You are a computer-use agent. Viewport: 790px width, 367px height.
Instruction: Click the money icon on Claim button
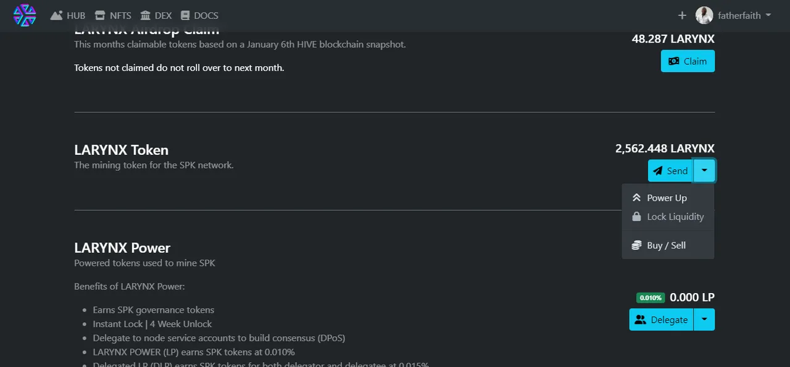point(674,61)
